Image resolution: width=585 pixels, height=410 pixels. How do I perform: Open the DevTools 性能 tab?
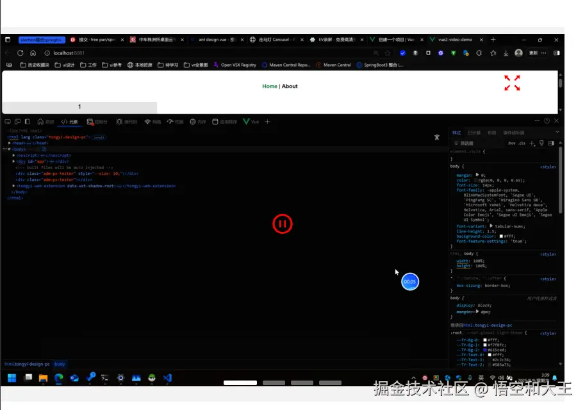click(x=176, y=122)
